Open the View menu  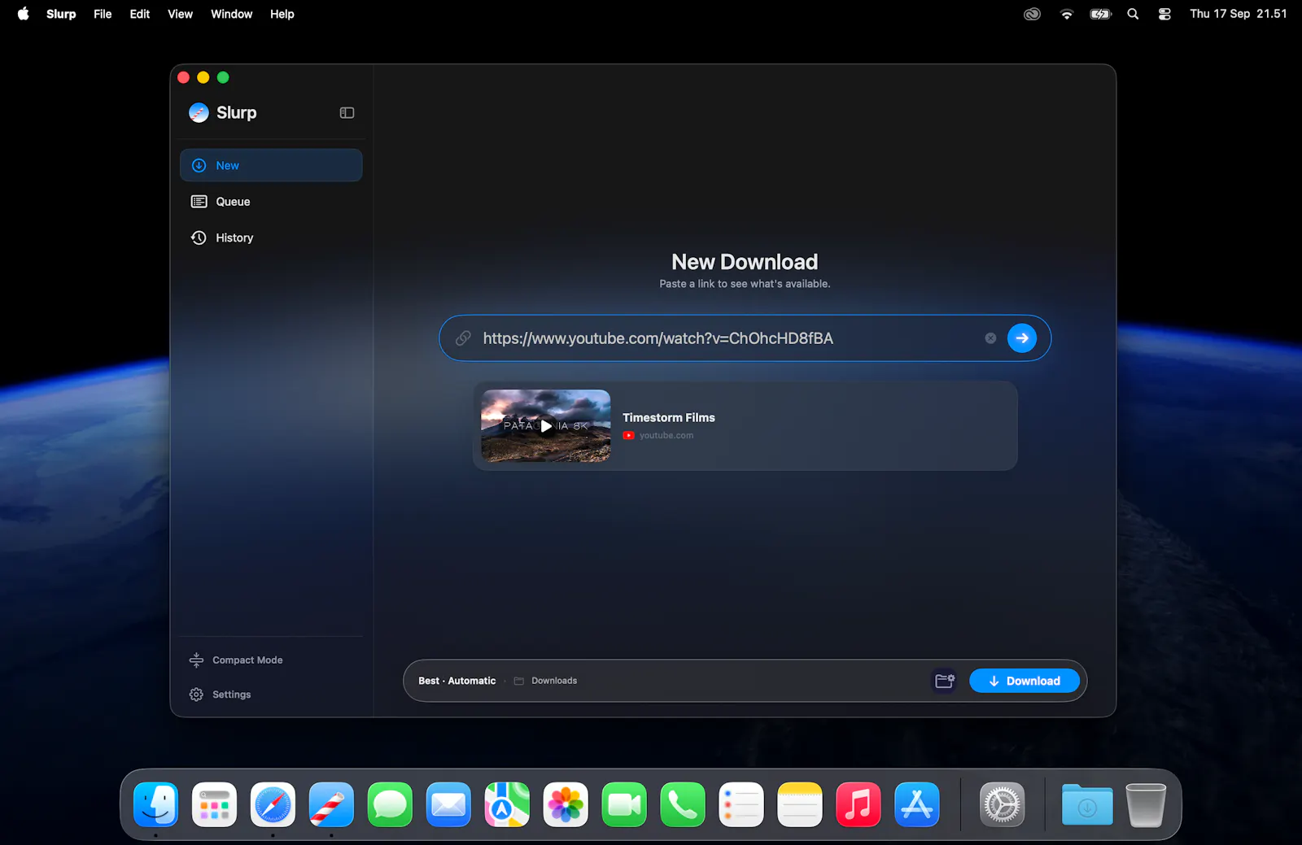click(x=180, y=14)
